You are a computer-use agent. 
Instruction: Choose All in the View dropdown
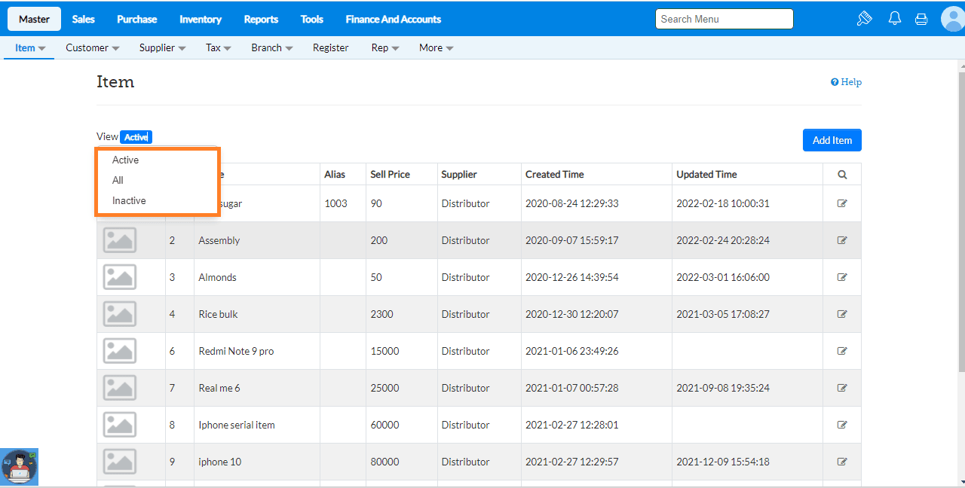pyautogui.click(x=118, y=180)
